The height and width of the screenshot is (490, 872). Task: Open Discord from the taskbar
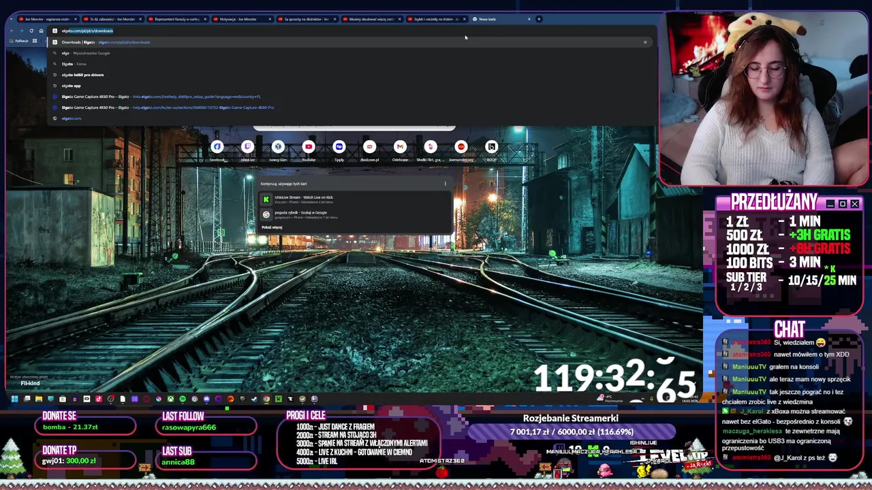coord(206,399)
